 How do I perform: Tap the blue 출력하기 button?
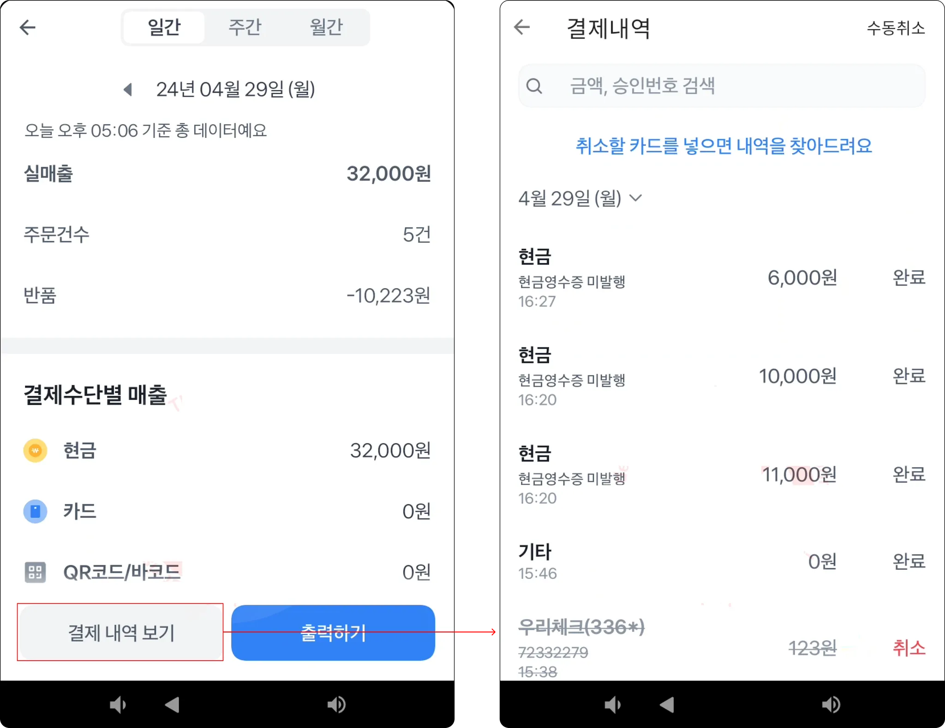333,633
